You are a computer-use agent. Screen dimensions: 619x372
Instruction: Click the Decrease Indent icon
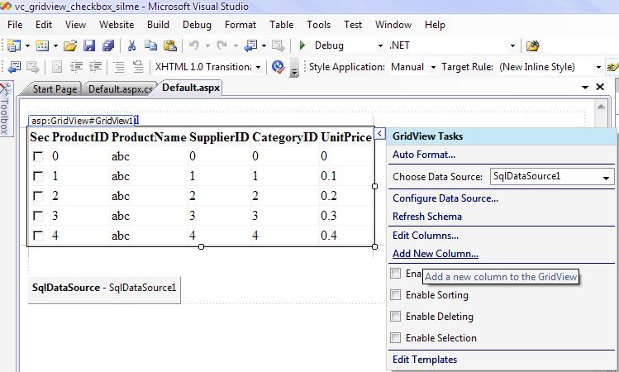click(76, 67)
